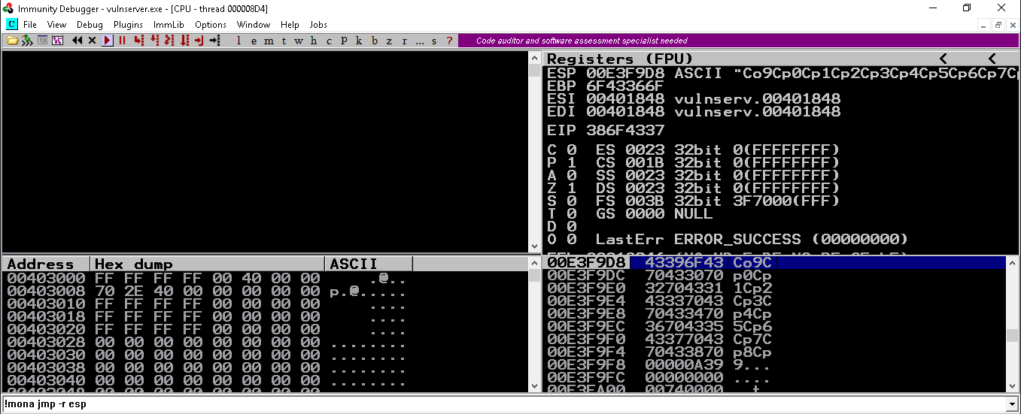Click the Trace into icon

169,41
